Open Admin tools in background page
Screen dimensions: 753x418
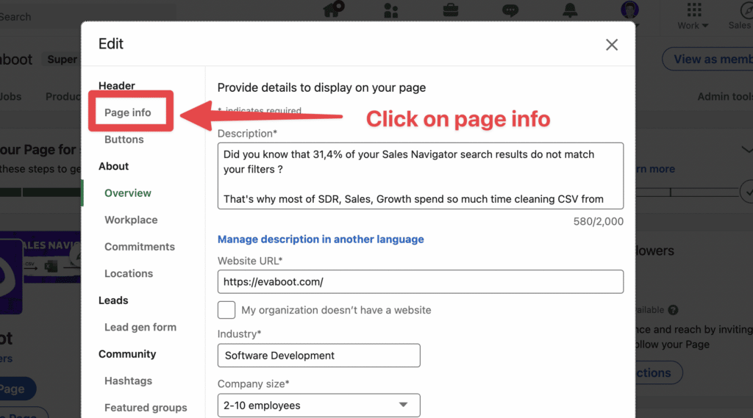pos(724,96)
